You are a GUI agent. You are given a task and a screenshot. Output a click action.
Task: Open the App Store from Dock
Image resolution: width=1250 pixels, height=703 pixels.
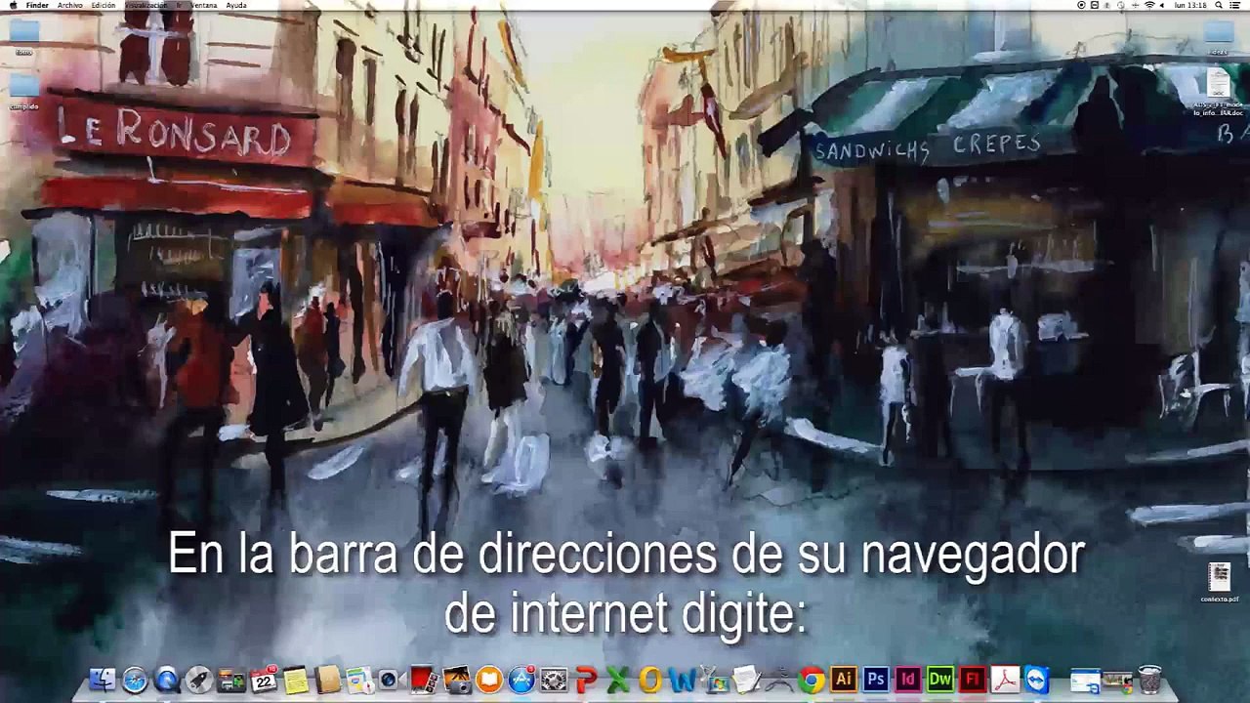click(521, 680)
